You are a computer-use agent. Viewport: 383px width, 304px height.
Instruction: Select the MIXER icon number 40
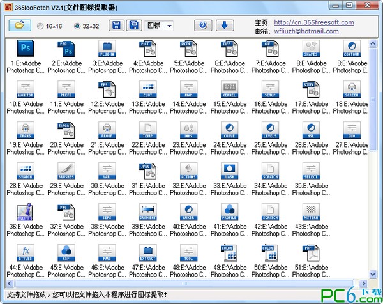coord(188,211)
